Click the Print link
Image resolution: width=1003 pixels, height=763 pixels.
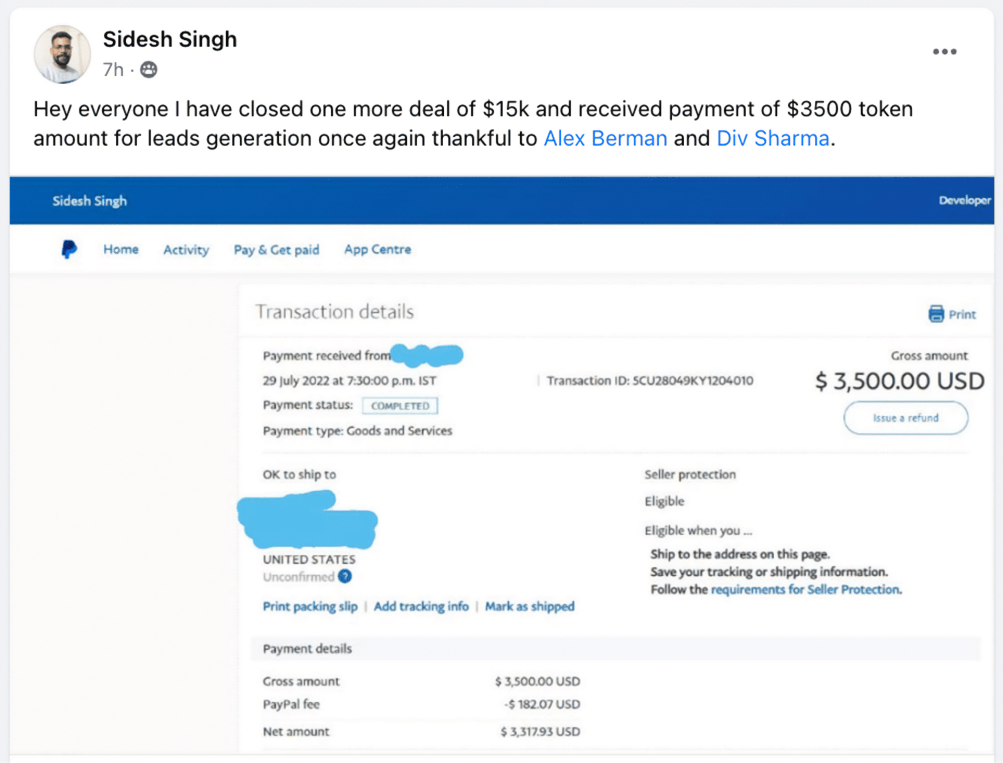pos(962,314)
